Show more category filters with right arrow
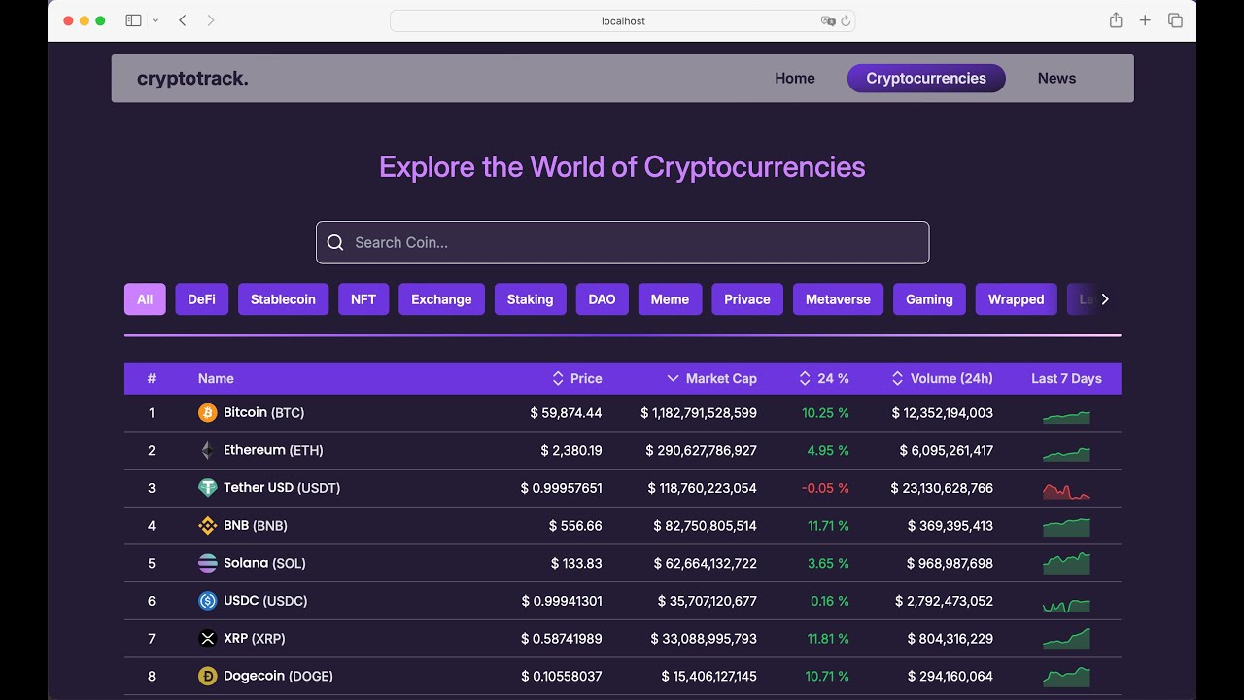1244x700 pixels. click(1104, 299)
